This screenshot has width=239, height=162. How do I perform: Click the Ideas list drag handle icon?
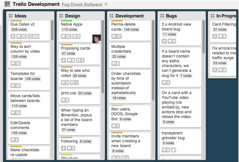point(11,16)
